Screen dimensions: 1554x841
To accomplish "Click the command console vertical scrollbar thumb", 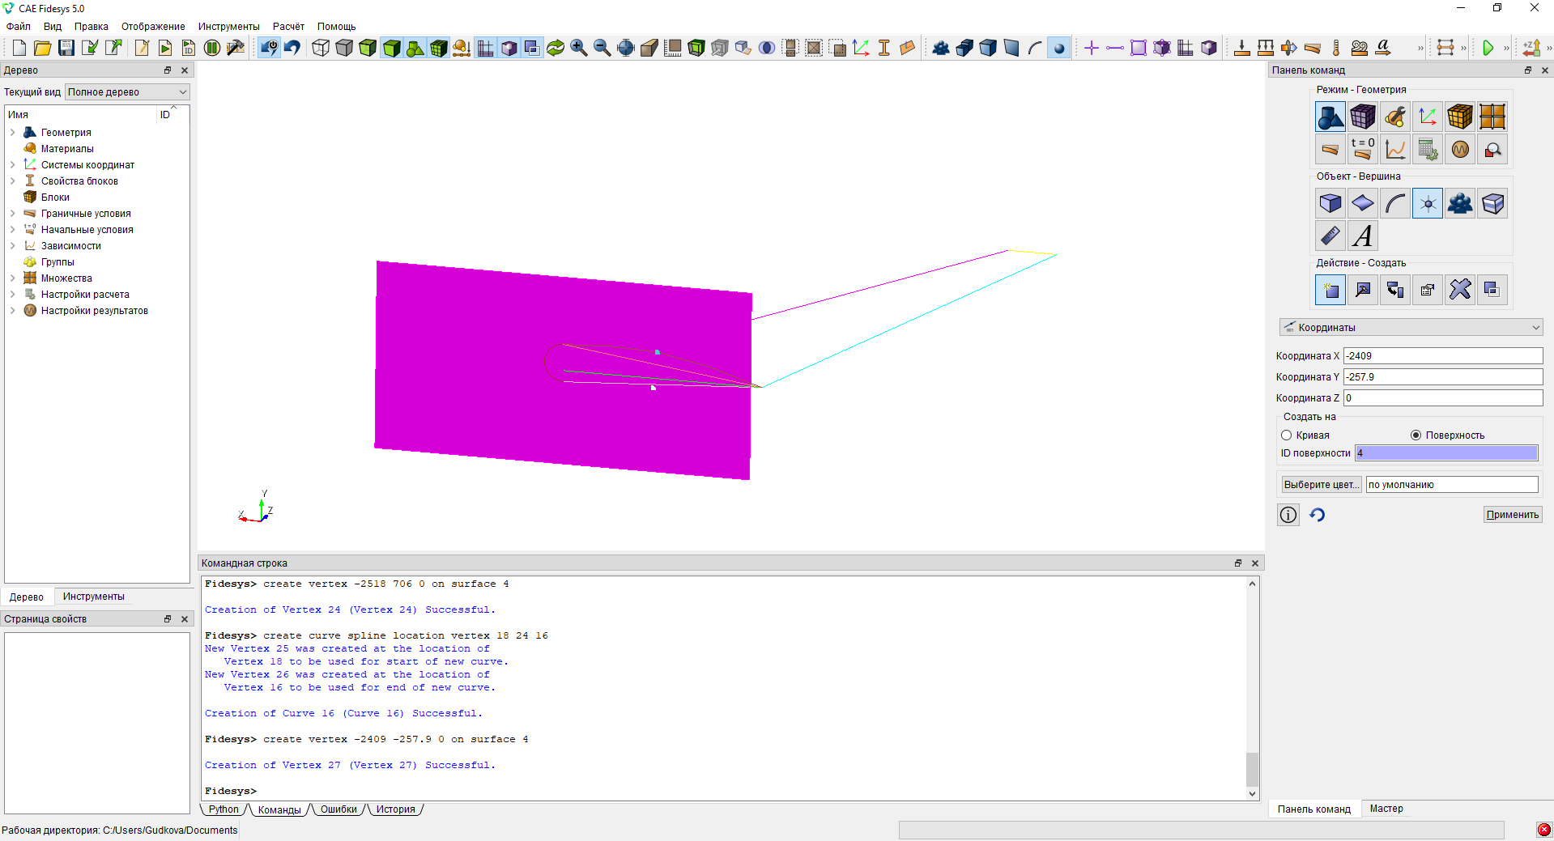I will point(1252,768).
